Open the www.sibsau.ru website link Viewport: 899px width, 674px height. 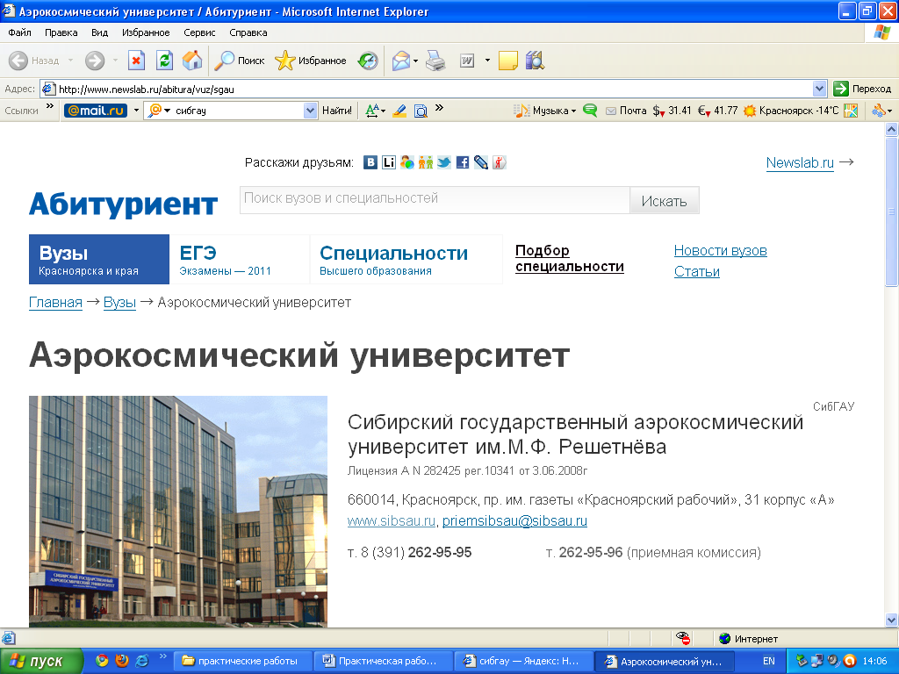click(x=392, y=520)
